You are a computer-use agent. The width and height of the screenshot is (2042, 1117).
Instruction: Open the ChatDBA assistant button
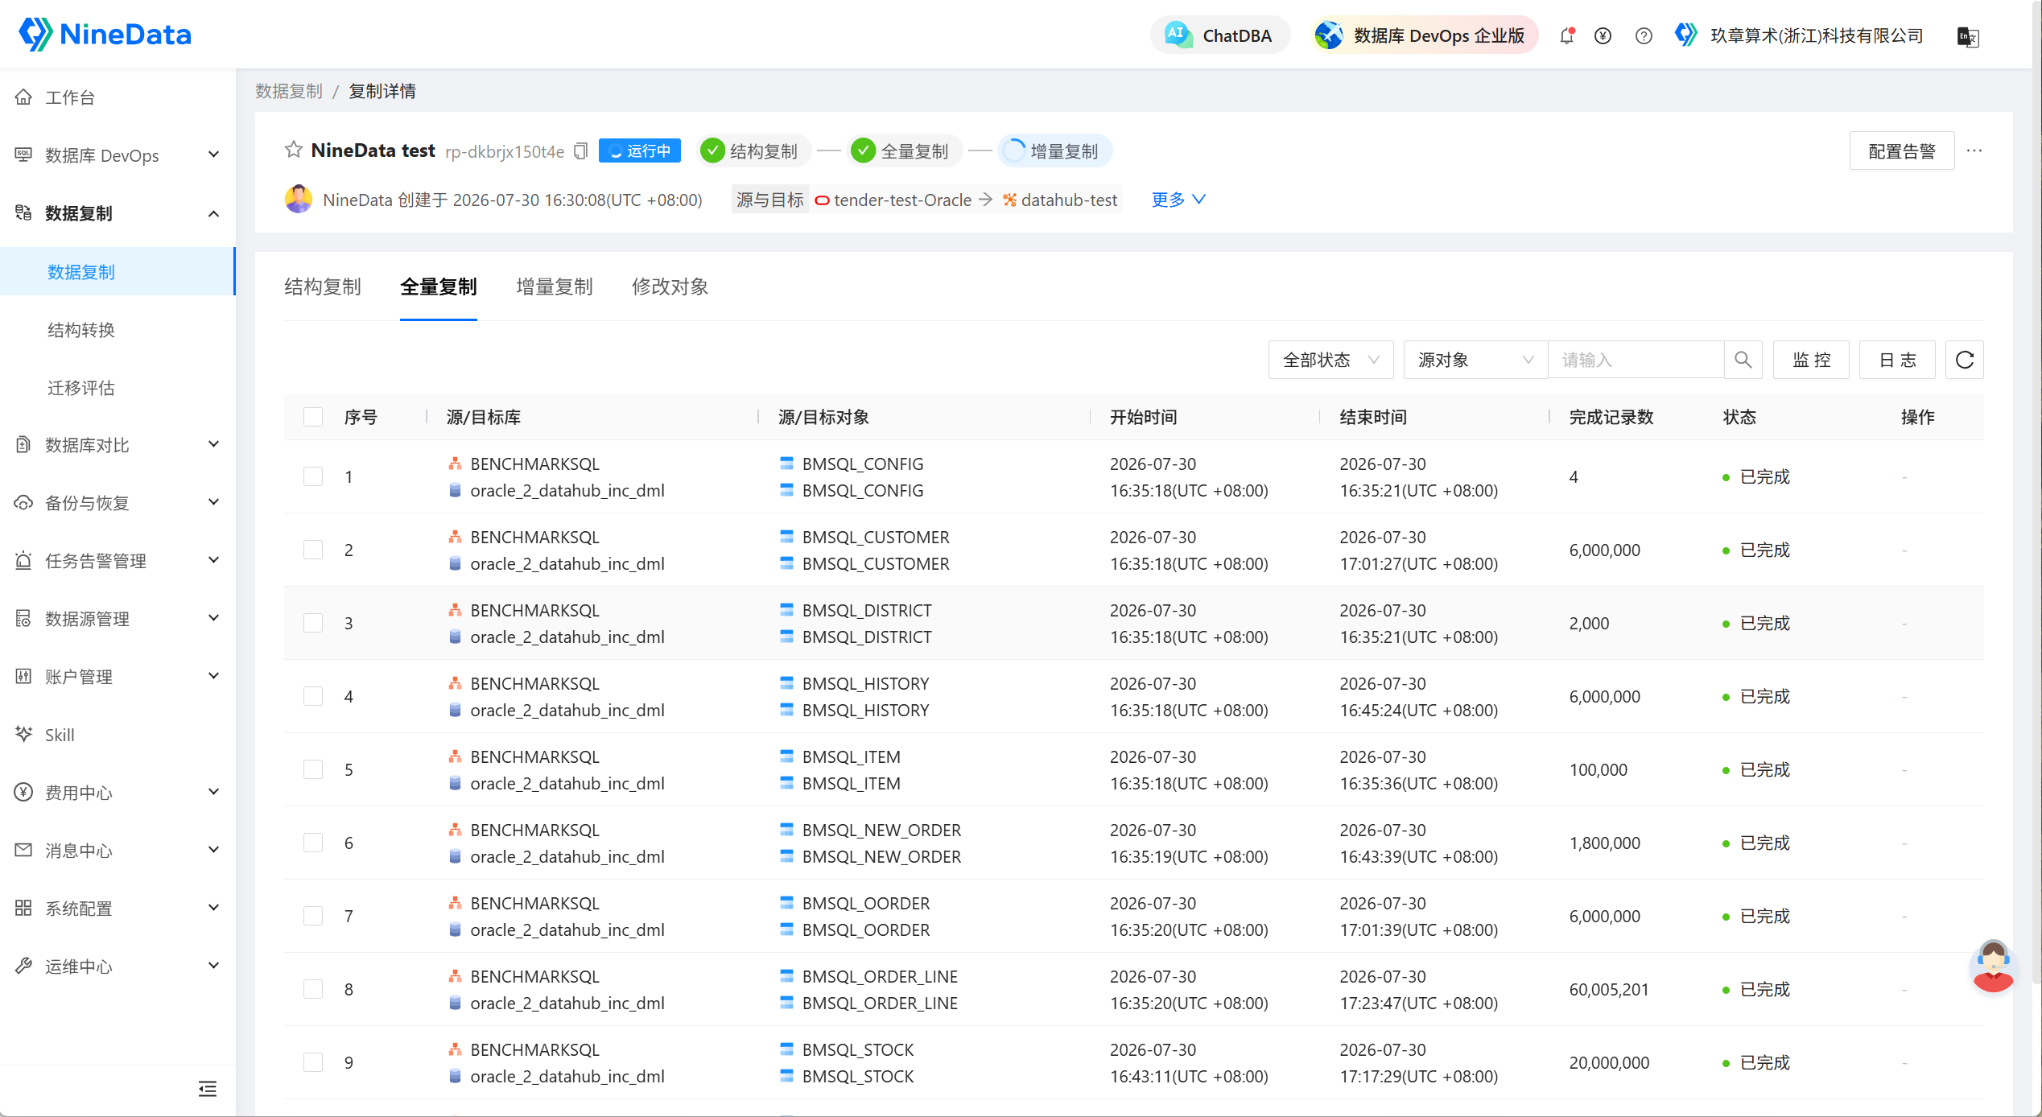(1220, 35)
